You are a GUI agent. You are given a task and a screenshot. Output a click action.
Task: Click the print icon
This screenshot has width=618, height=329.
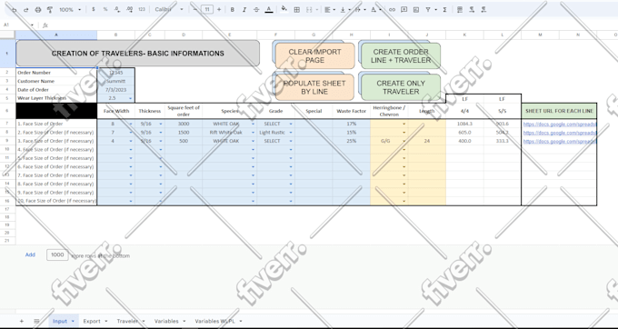click(38, 9)
